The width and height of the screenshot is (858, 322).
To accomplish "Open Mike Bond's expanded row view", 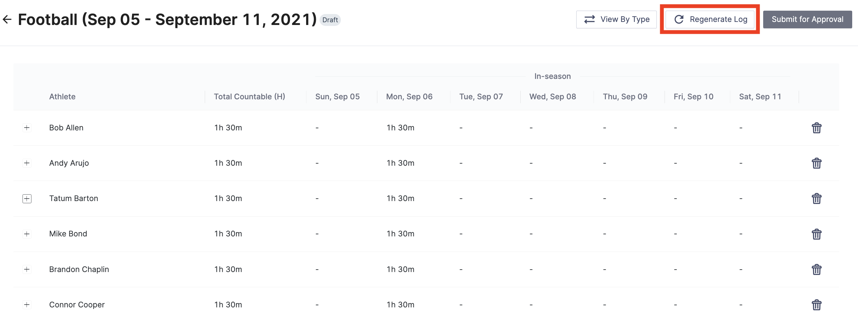I will click(x=27, y=234).
